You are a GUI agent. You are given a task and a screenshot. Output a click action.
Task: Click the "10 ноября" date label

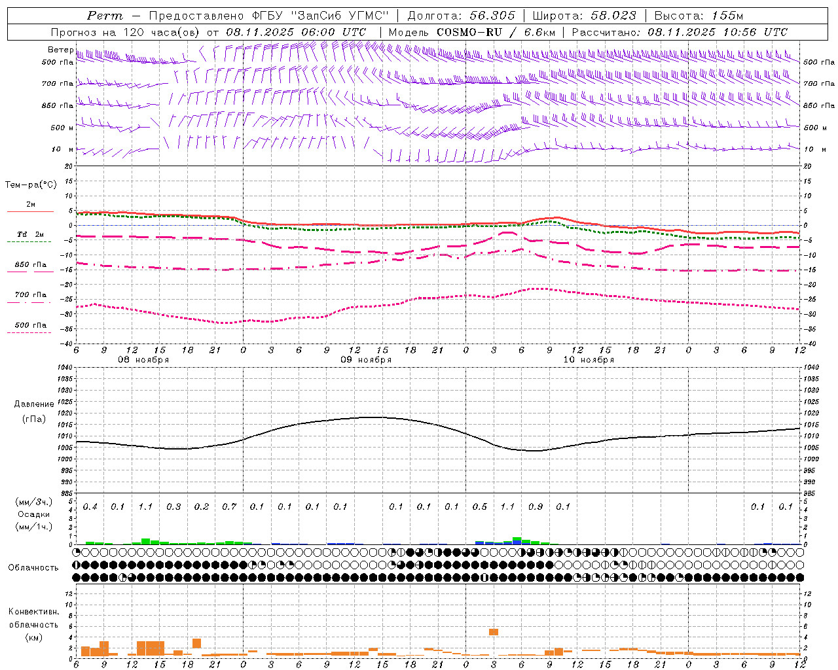tap(589, 360)
